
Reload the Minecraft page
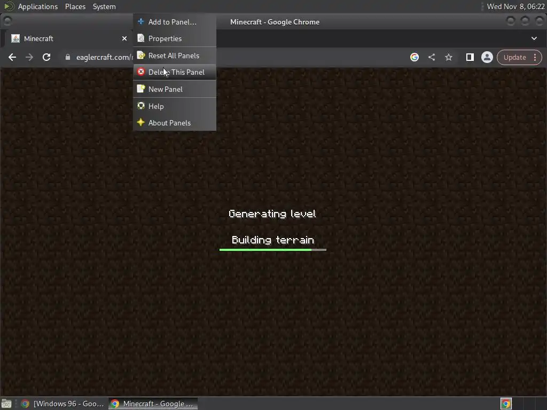click(46, 57)
